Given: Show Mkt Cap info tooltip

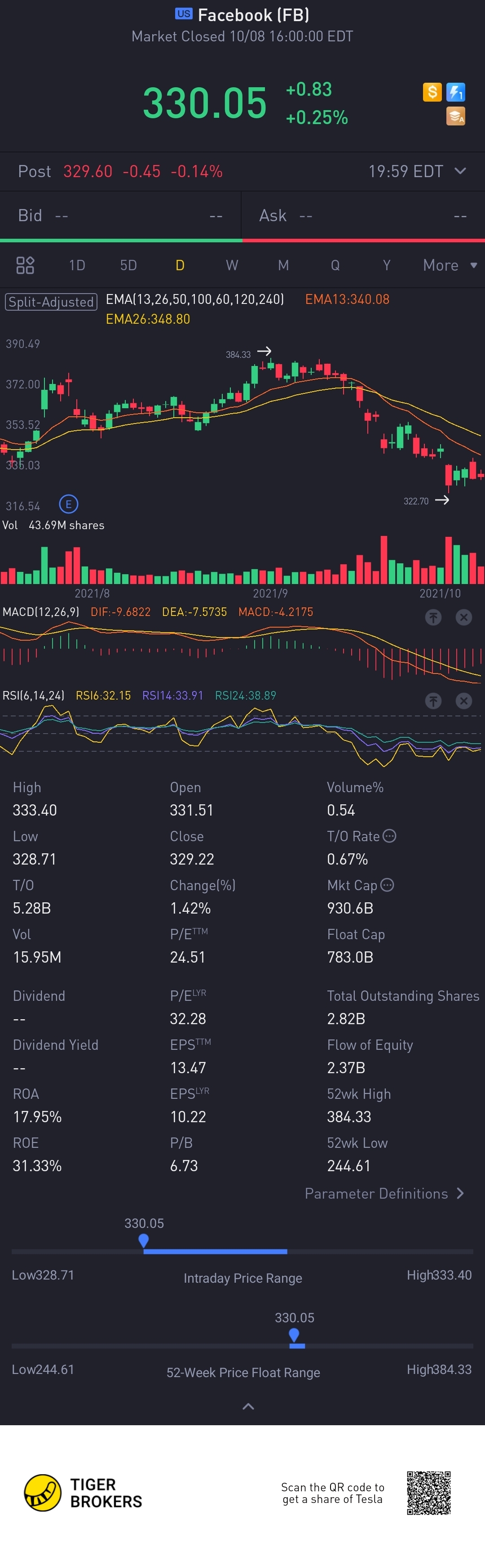Looking at the screenshot, I should 388,885.
